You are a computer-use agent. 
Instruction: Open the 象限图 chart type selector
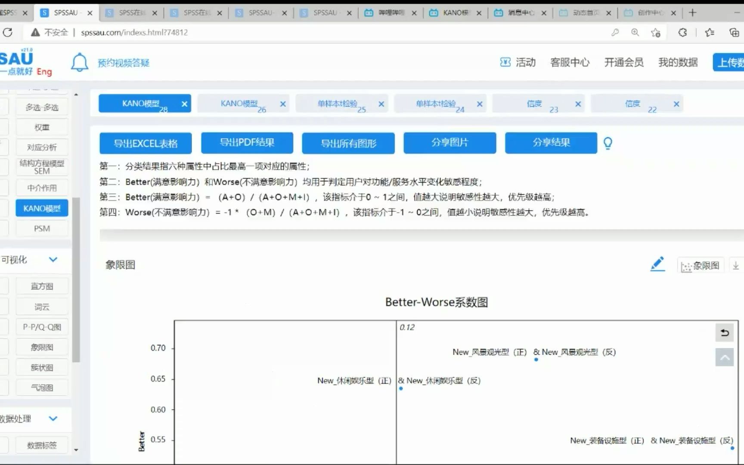(x=701, y=266)
